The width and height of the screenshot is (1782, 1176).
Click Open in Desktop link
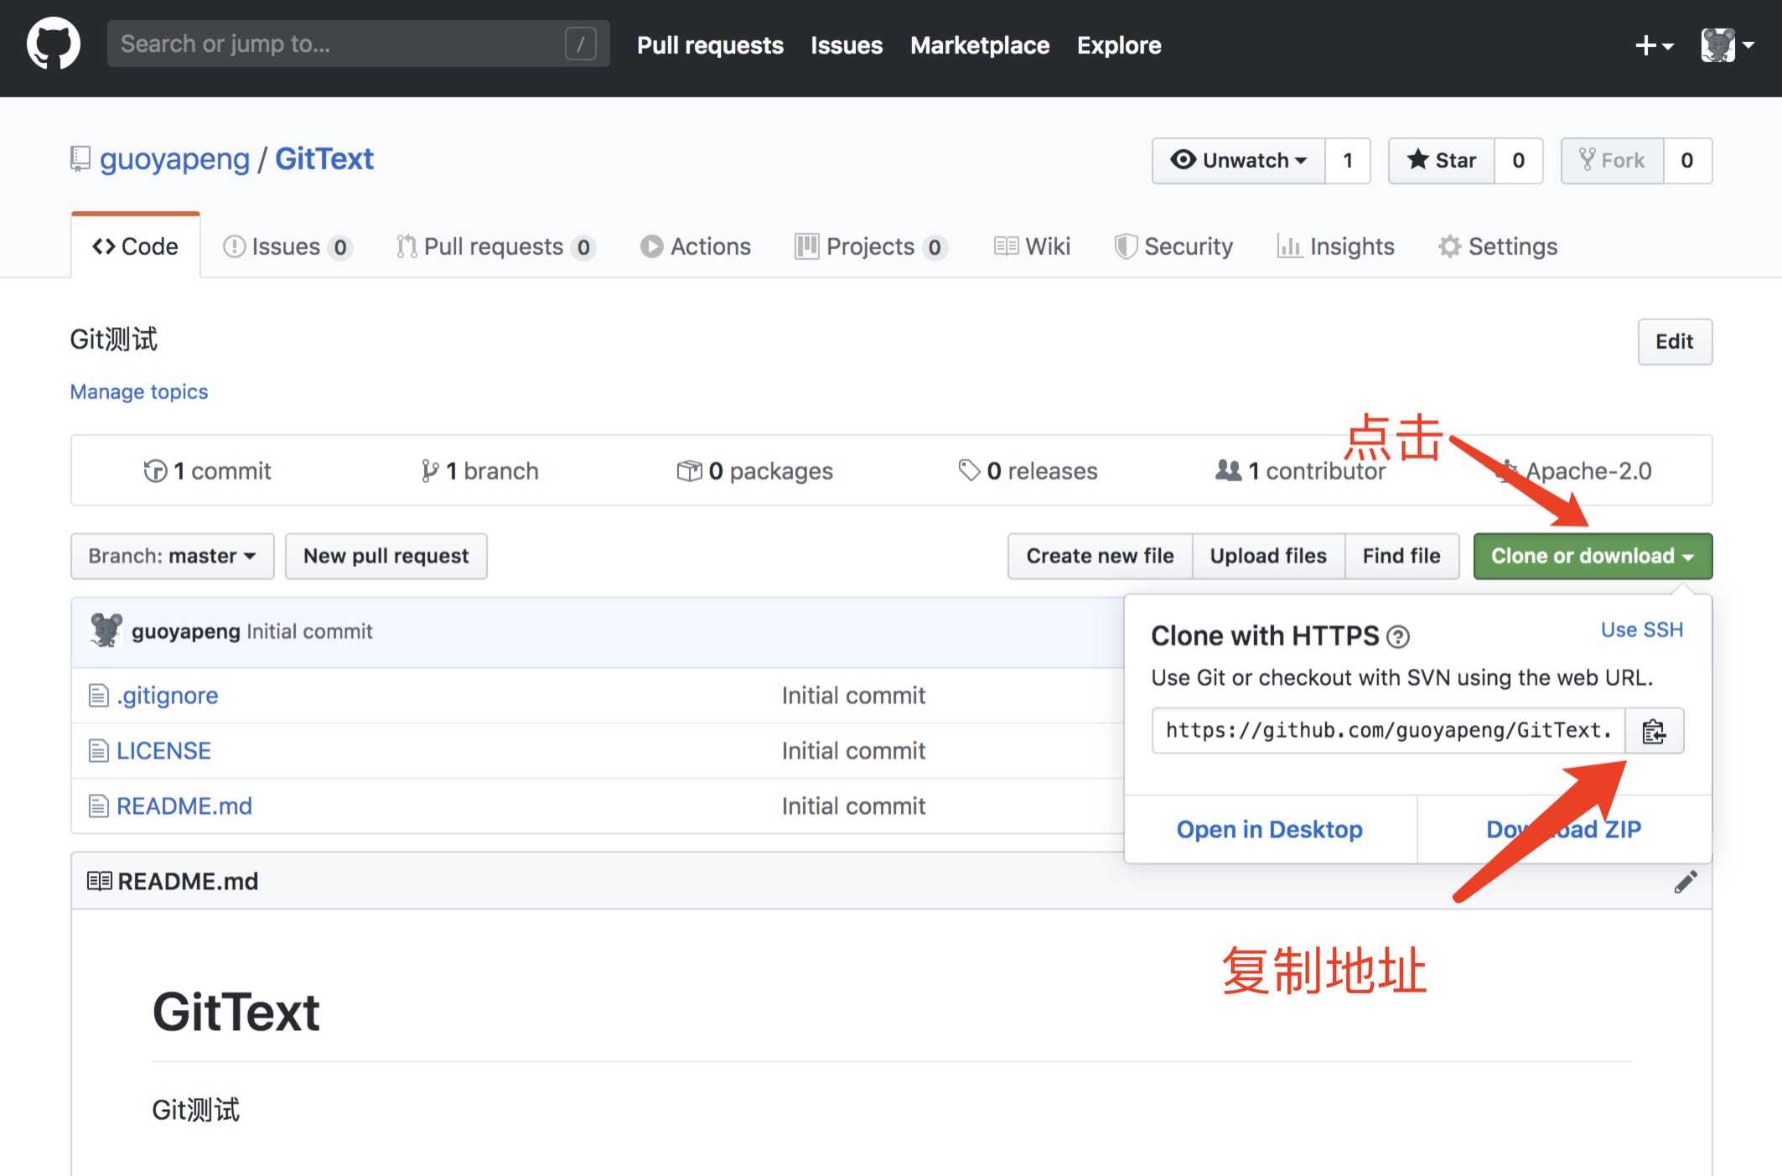pyautogui.click(x=1267, y=828)
